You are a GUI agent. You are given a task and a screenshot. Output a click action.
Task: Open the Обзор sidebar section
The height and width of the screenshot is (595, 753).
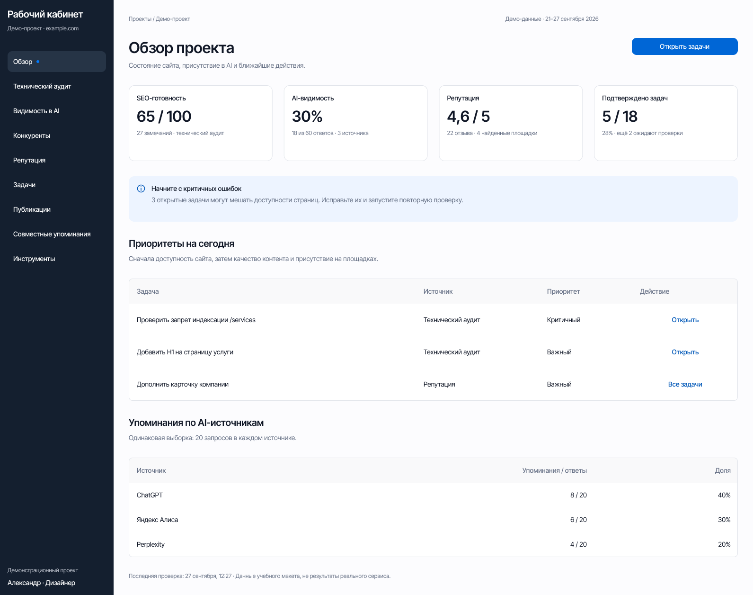click(57, 62)
